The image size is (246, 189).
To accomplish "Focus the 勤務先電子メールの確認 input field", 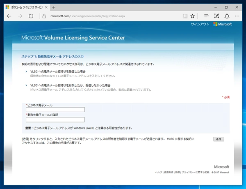I will coord(55,120).
